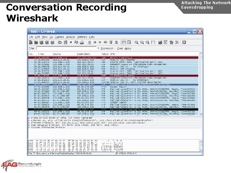The width and height of the screenshot is (231, 173).
Task: Click the Filter label button
Action: coord(32,48)
